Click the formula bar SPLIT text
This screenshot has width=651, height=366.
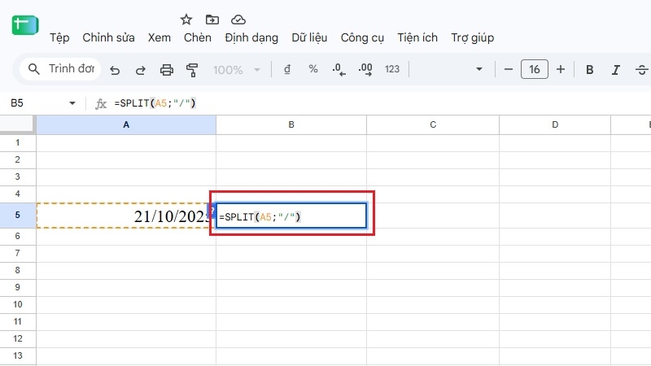tap(155, 103)
